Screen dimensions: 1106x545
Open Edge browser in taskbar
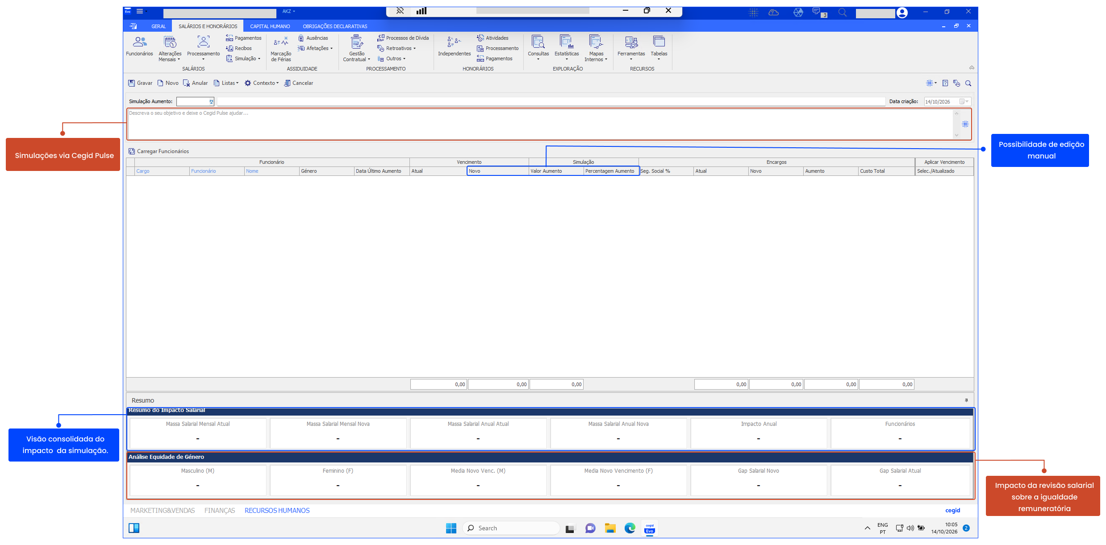point(630,528)
